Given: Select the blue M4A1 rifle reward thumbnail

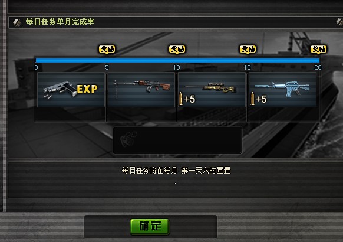Looking at the screenshot, I should click(x=282, y=90).
